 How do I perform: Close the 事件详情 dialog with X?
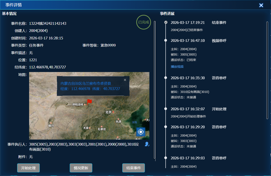261,5
